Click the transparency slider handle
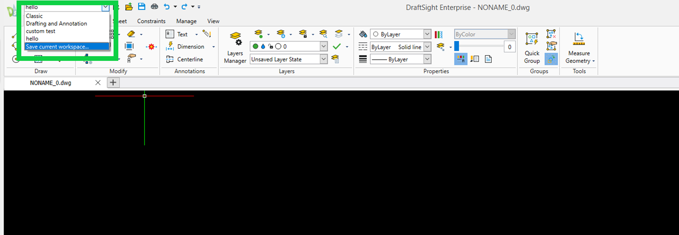Image resolution: width=679 pixels, height=235 pixels. pos(456,46)
